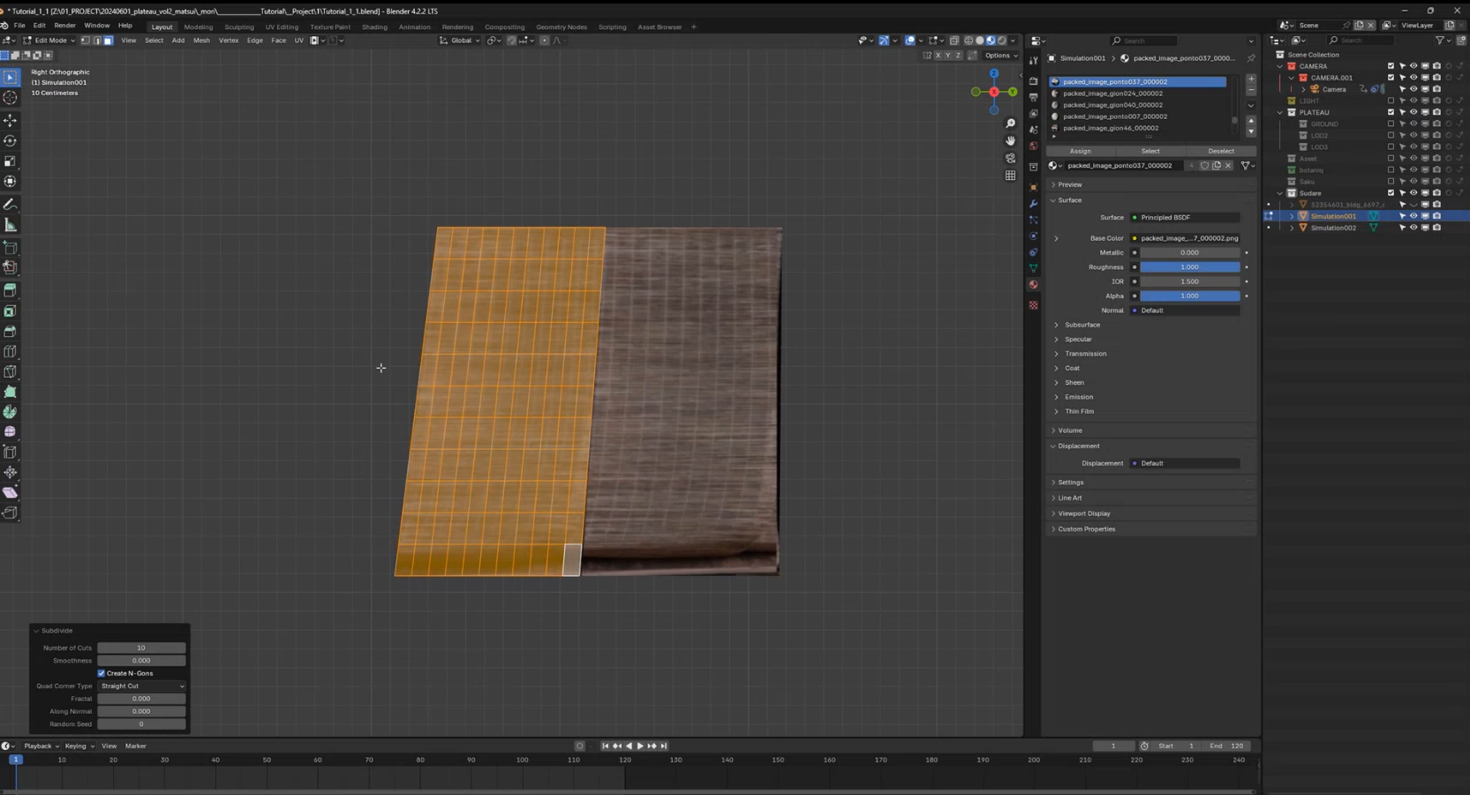Click the viewport zoom magnifier gizmo

click(1010, 124)
